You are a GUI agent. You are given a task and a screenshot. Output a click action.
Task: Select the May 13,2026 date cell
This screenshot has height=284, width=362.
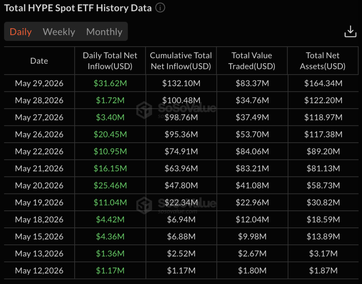[x=39, y=254]
